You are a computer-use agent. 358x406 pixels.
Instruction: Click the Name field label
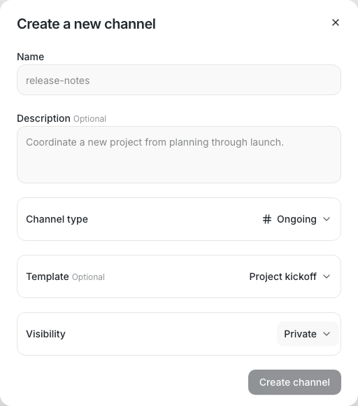31,57
